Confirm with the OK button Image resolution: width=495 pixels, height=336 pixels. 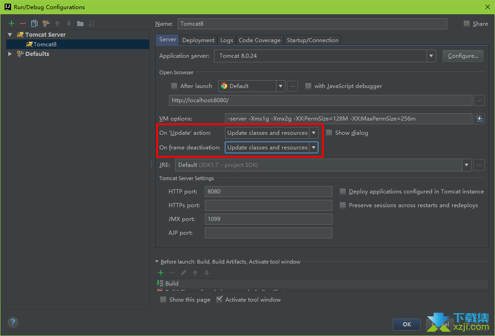(x=407, y=325)
